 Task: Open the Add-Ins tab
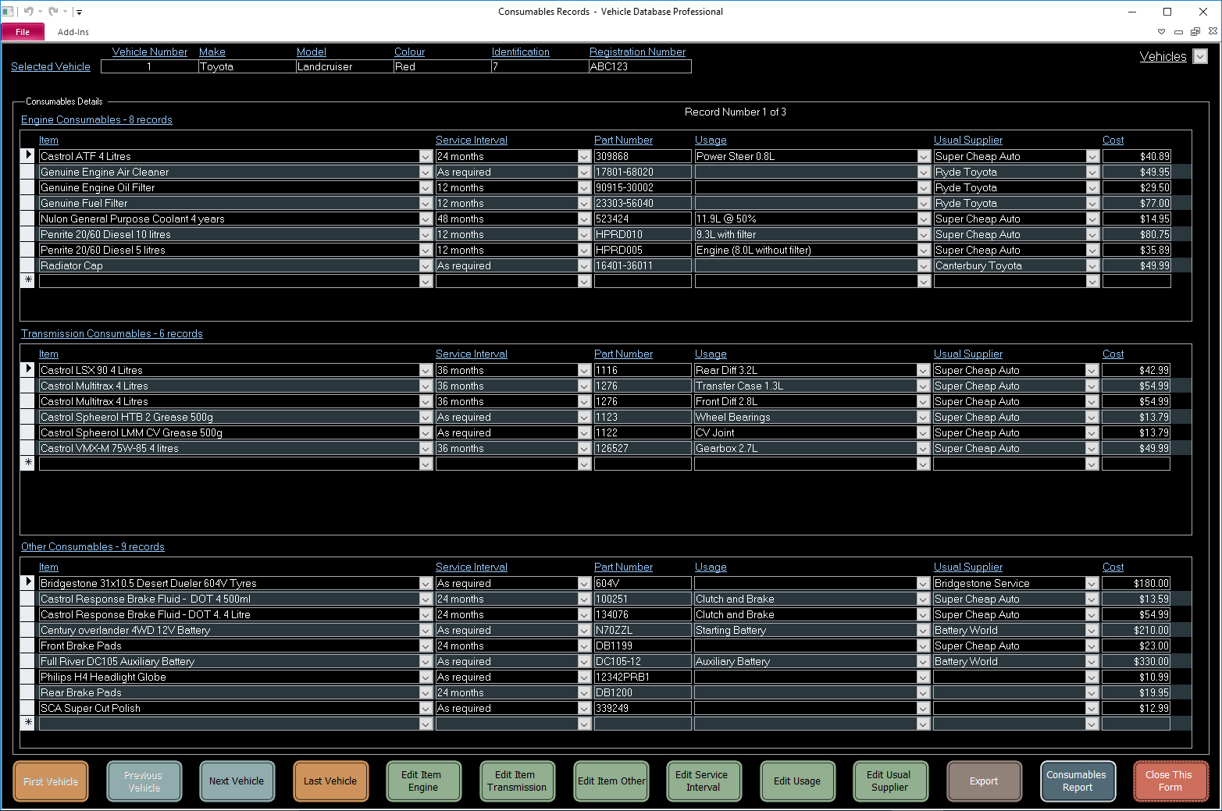pyautogui.click(x=73, y=32)
